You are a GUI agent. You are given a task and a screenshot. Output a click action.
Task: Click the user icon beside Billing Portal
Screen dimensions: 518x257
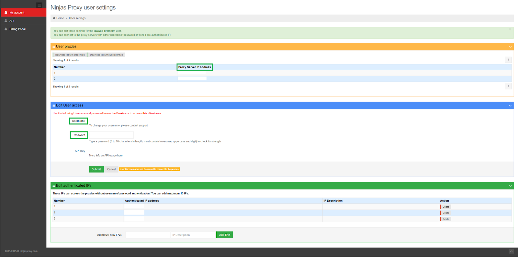tap(6, 29)
